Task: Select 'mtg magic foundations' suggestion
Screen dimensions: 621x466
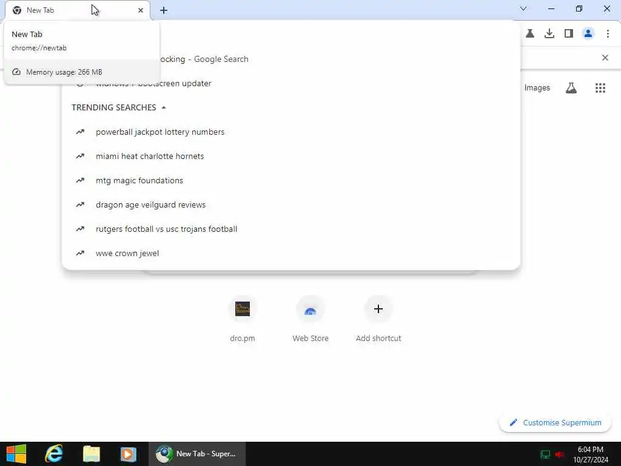Action: point(291,180)
